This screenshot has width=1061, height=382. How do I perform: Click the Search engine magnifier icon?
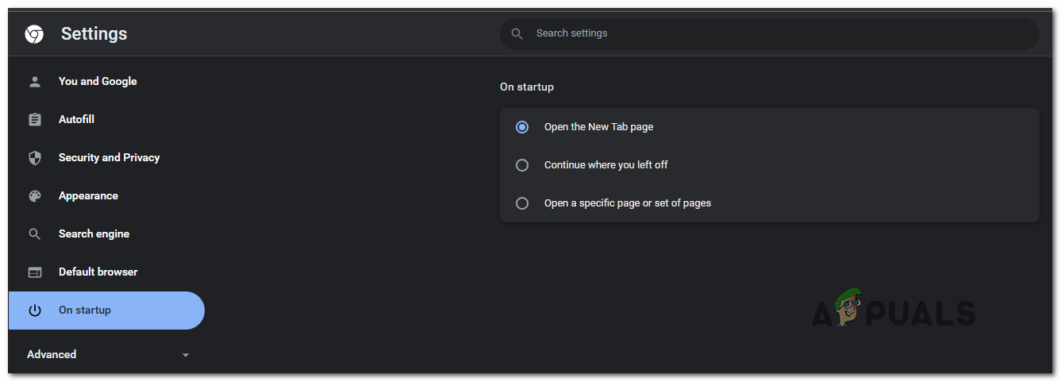35,234
